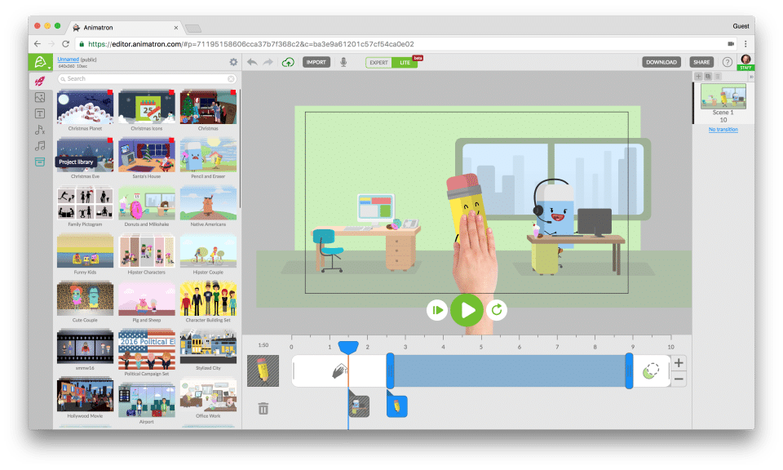Image resolution: width=783 pixels, height=470 pixels.
Task: Select the Donuts and Milkshake set
Action: tap(146, 206)
